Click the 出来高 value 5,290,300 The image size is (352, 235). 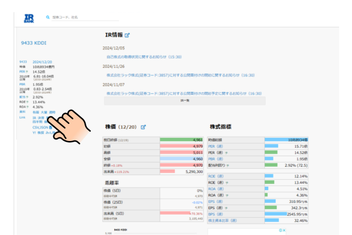pos(194,172)
